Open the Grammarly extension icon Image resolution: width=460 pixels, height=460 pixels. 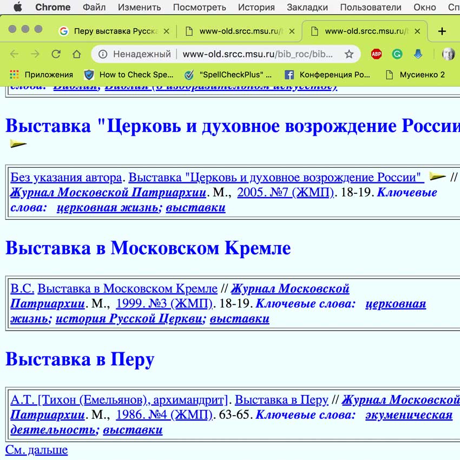(397, 54)
